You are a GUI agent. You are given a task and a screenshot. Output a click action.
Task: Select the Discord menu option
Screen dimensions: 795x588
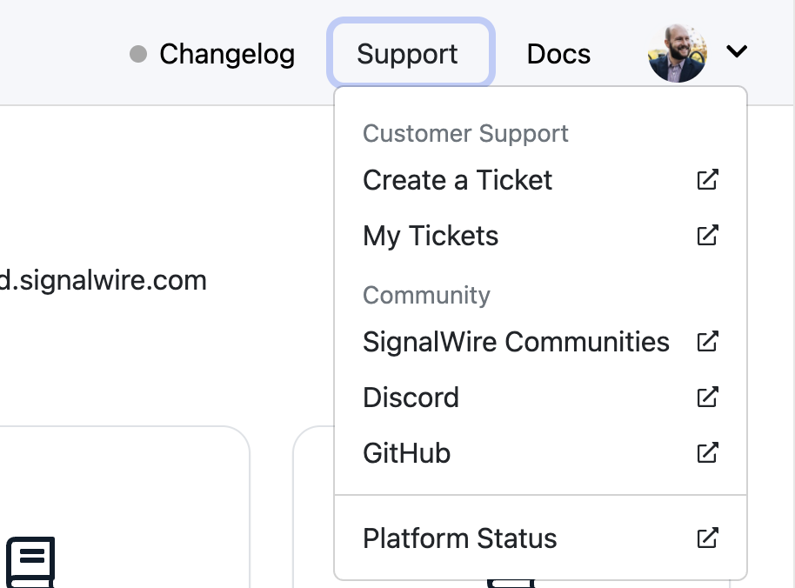pyautogui.click(x=411, y=398)
